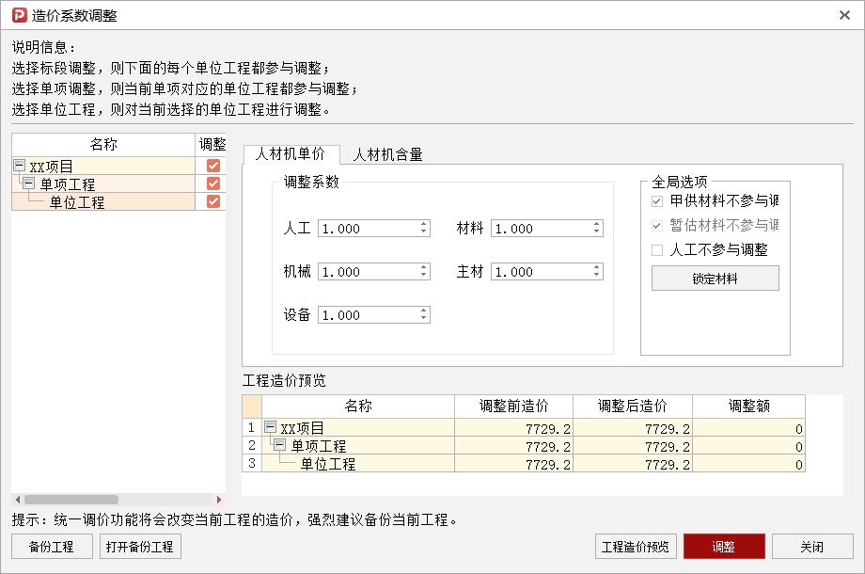Uncheck the 调整 checkbox for 单位工程
Image resolution: width=865 pixels, height=574 pixels.
(213, 201)
